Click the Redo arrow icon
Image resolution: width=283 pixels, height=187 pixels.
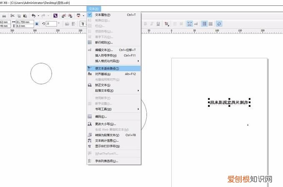[x=43, y=16]
